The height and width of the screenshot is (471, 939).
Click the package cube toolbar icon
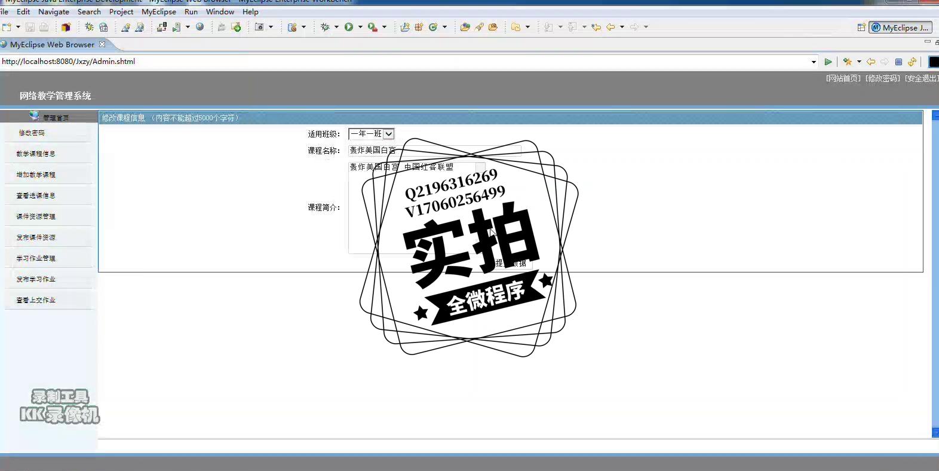pos(66,27)
